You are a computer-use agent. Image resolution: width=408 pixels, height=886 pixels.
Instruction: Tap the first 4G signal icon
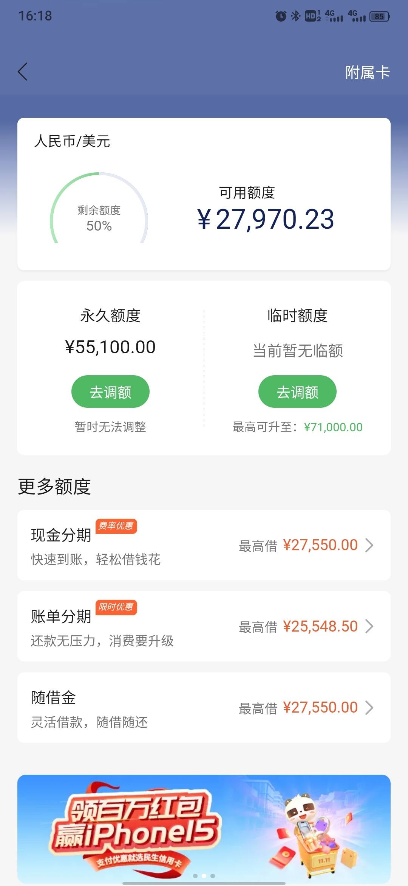(334, 16)
